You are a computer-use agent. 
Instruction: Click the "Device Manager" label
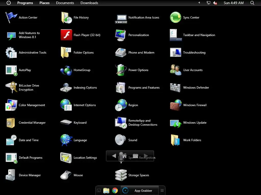point(30,175)
